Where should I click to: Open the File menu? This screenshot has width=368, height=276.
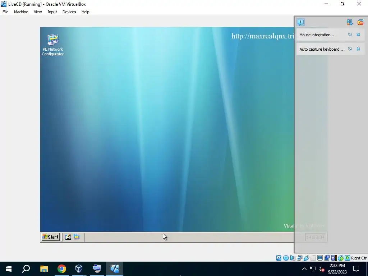click(5, 12)
